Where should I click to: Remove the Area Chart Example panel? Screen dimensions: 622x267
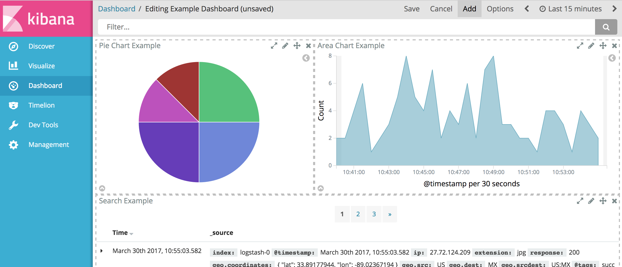click(x=614, y=46)
